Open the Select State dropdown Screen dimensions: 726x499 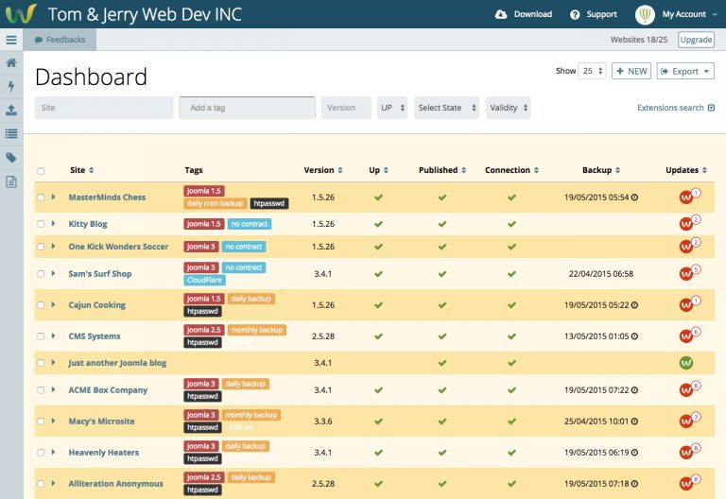446,108
